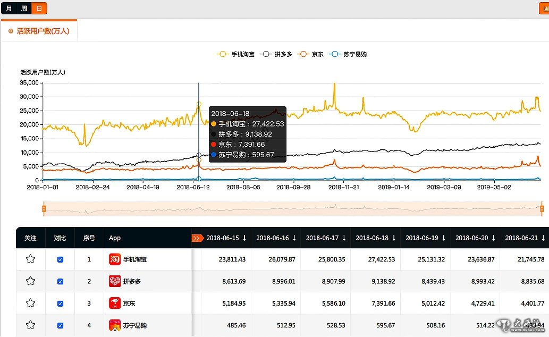This screenshot has width=549, height=337.
Task: Uncheck the 手机淘宝 compare checkbox
Action: (x=60, y=259)
